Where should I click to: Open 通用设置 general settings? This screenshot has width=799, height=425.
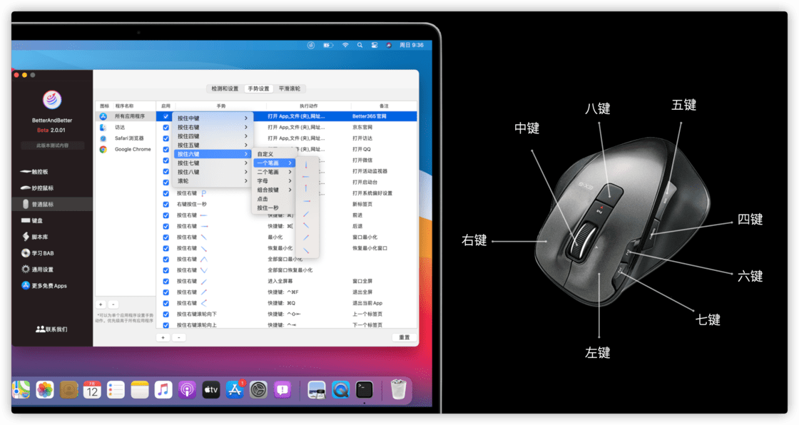coord(37,270)
